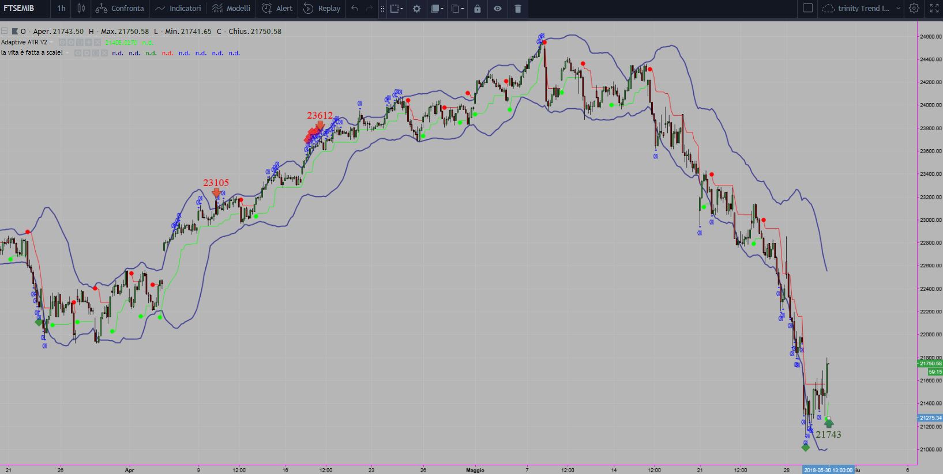The width and height of the screenshot is (943, 474).
Task: Open drawing settings gear on the floating toolbar
Action: 417,9
